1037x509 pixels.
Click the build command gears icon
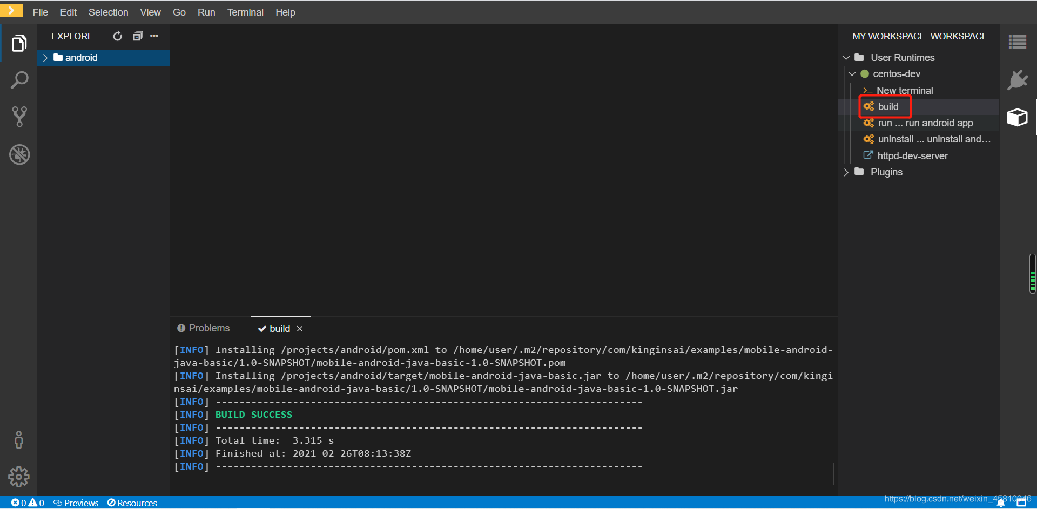tap(868, 106)
